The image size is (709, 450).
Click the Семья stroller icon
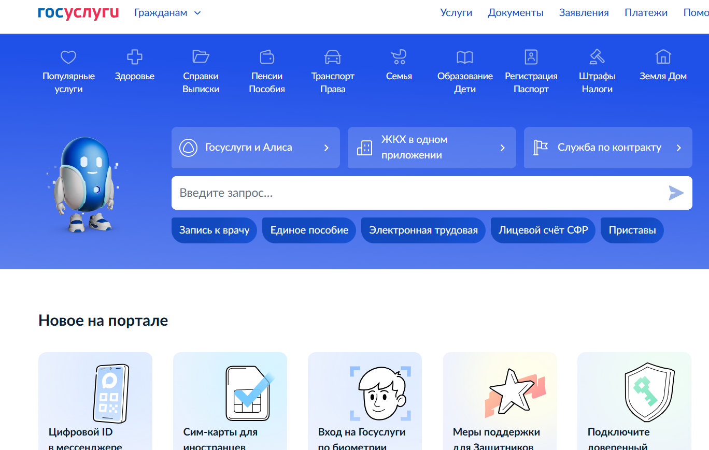(x=399, y=56)
